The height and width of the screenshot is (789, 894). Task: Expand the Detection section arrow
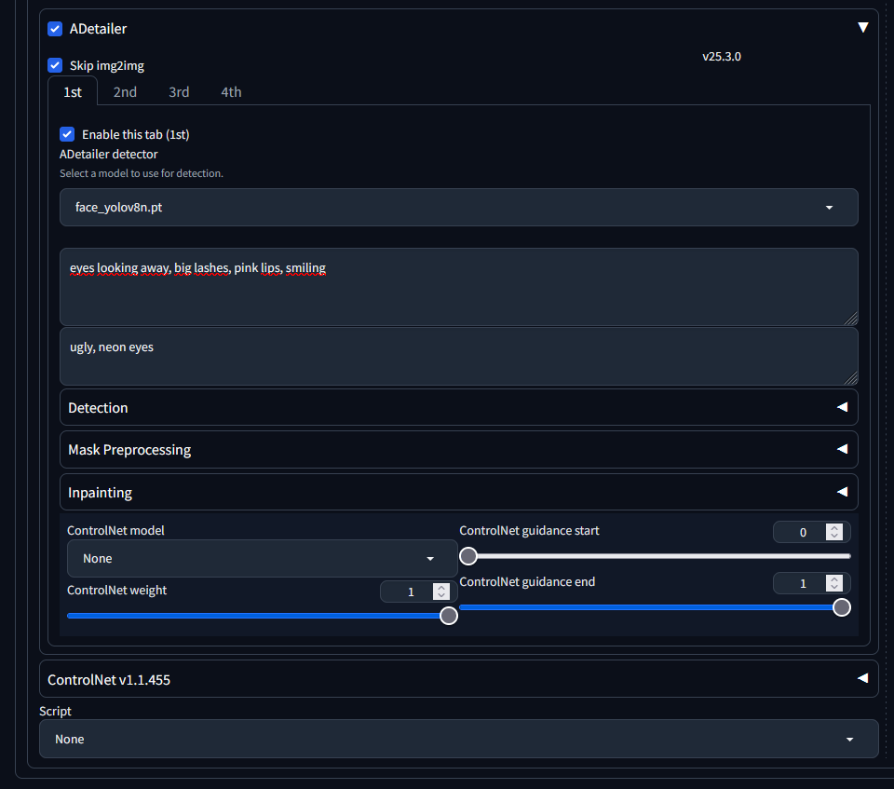tap(842, 407)
